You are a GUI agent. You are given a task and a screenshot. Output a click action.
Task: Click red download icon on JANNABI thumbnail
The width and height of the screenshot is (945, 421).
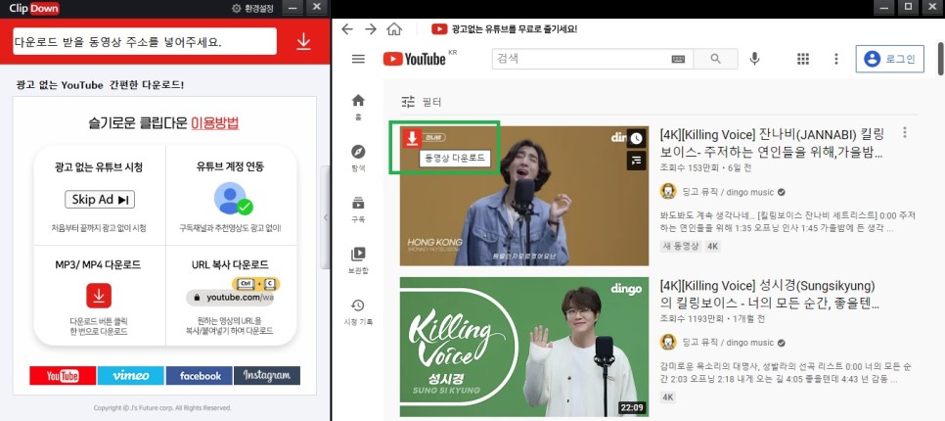tap(412, 138)
